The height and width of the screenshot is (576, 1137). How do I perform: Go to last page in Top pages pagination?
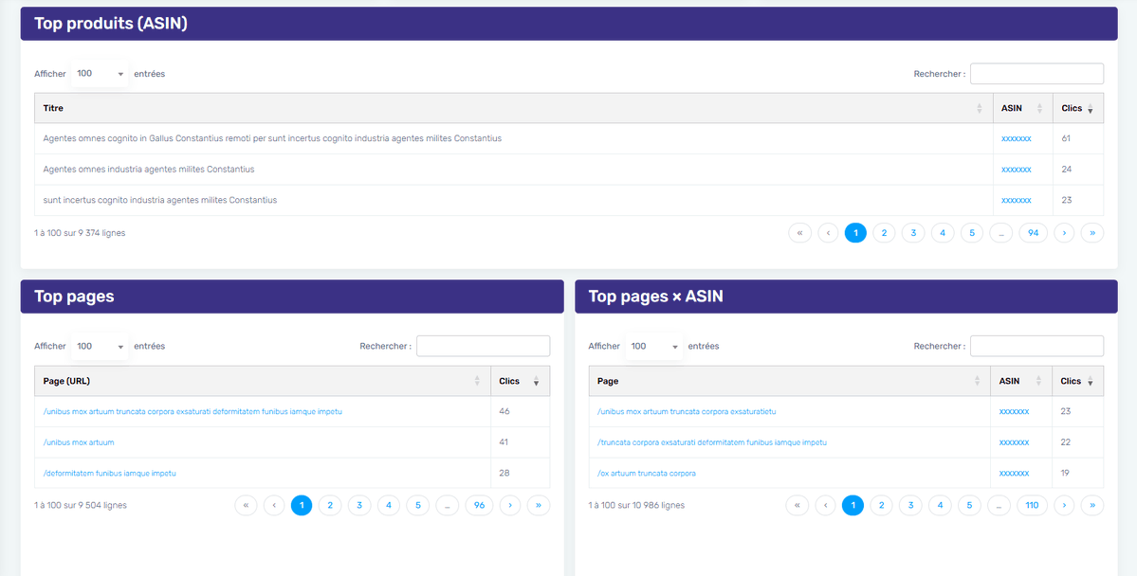(x=538, y=505)
